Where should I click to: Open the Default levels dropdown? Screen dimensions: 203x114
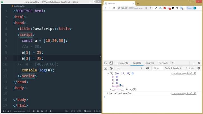coord(173,68)
